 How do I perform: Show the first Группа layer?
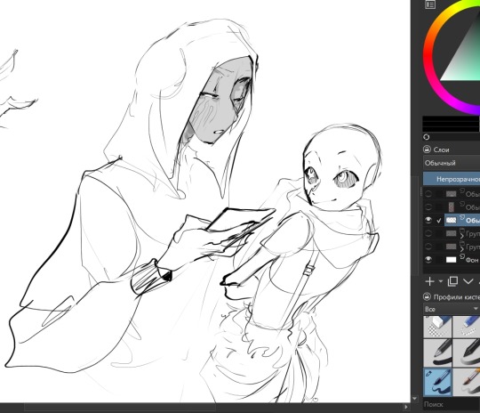428,233
